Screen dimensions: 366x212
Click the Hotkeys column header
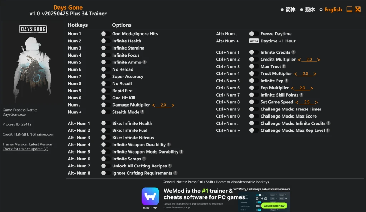click(x=78, y=25)
